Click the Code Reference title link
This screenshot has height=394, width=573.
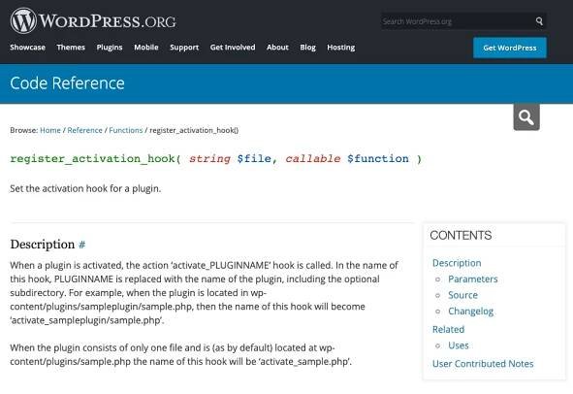[x=67, y=83]
